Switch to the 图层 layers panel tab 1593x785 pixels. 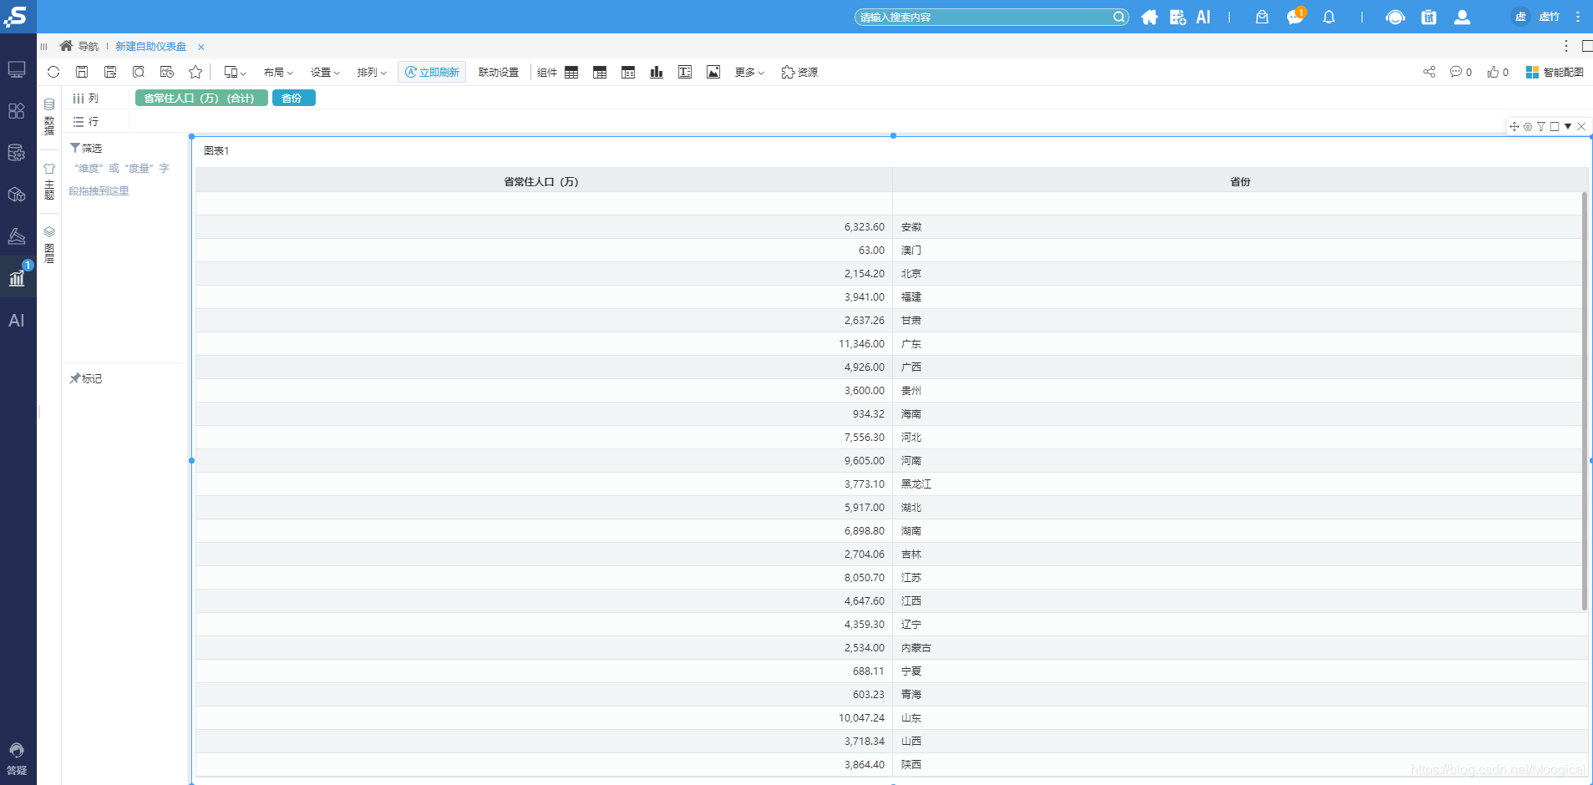point(49,245)
